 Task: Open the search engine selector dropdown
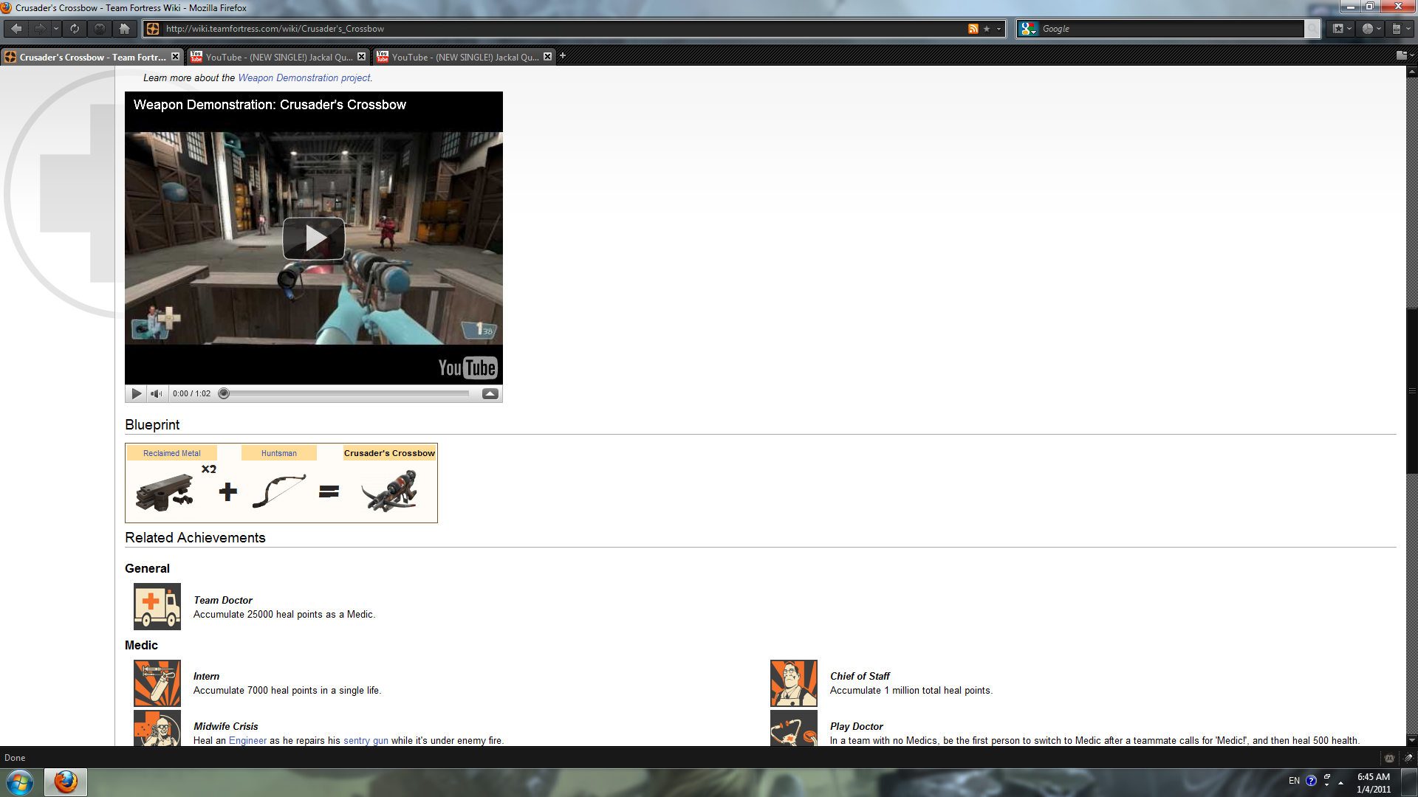click(x=1029, y=29)
